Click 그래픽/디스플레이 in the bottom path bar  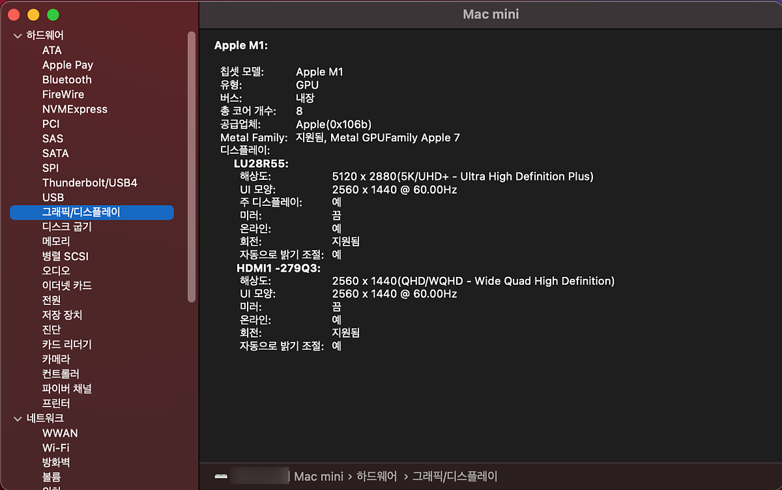pos(455,476)
